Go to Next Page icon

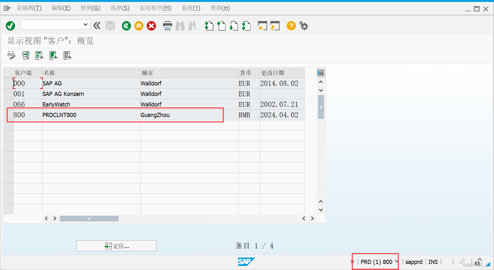tap(234, 26)
